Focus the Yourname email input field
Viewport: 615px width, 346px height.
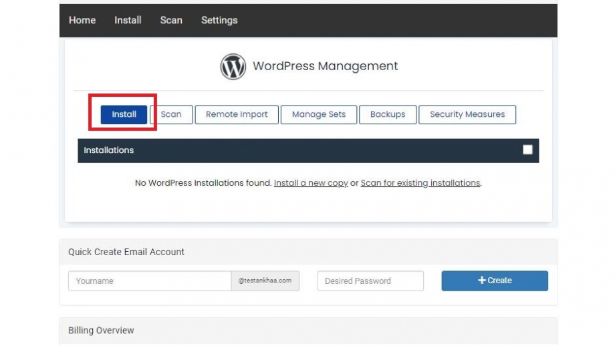pyautogui.click(x=150, y=281)
